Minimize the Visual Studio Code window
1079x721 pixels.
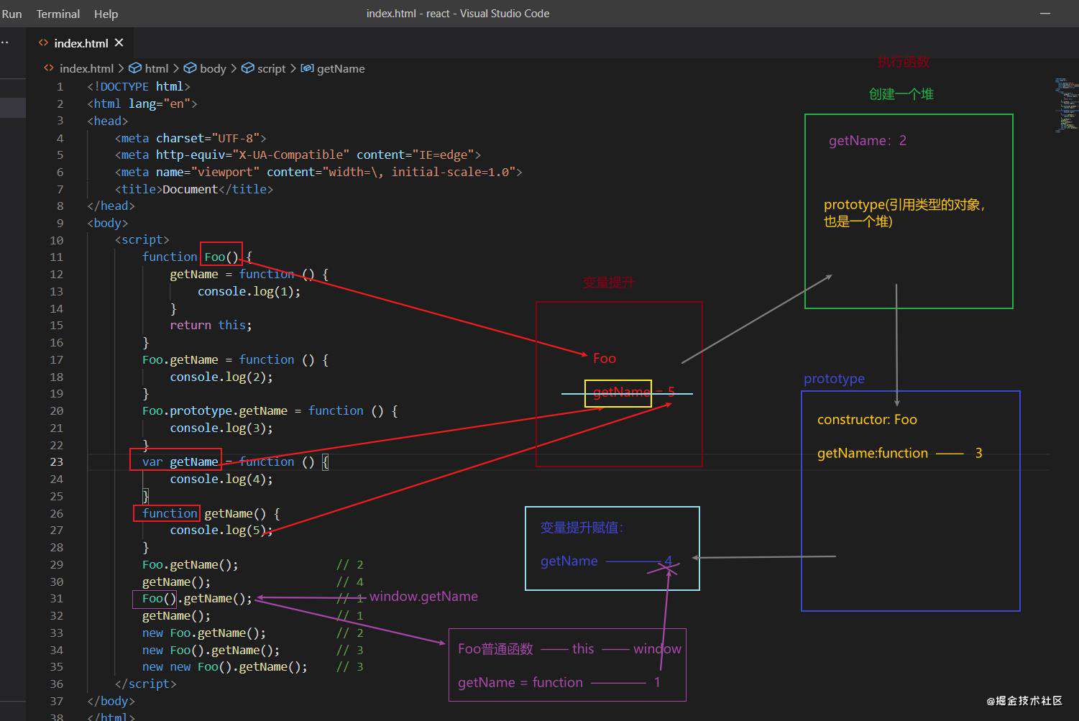1046,14
